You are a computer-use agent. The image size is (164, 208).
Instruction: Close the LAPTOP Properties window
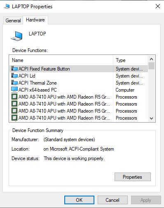point(158,6)
